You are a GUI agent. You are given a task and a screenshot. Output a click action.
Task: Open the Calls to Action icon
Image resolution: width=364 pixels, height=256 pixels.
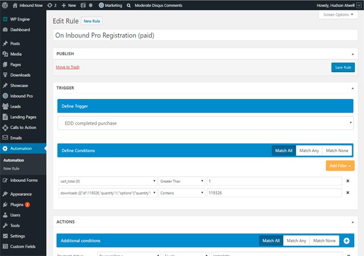[x=5, y=127]
